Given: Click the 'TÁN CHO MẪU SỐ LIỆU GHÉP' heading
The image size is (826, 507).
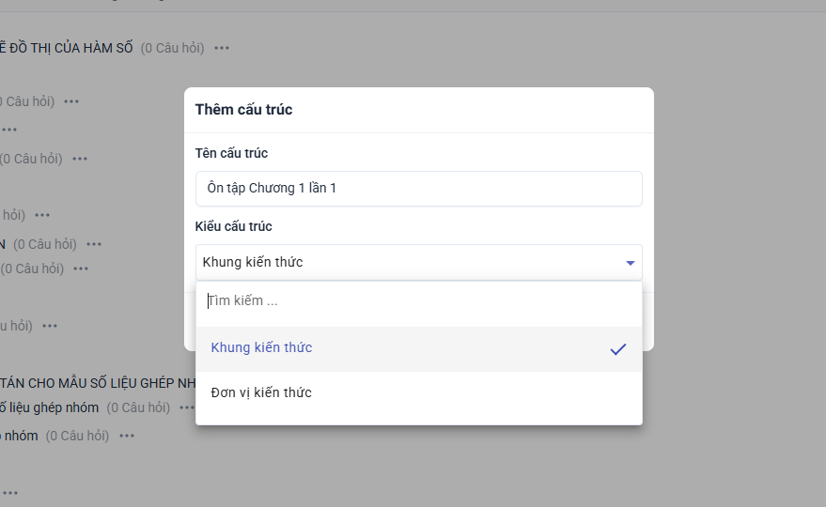Looking at the screenshot, I should 94,383.
